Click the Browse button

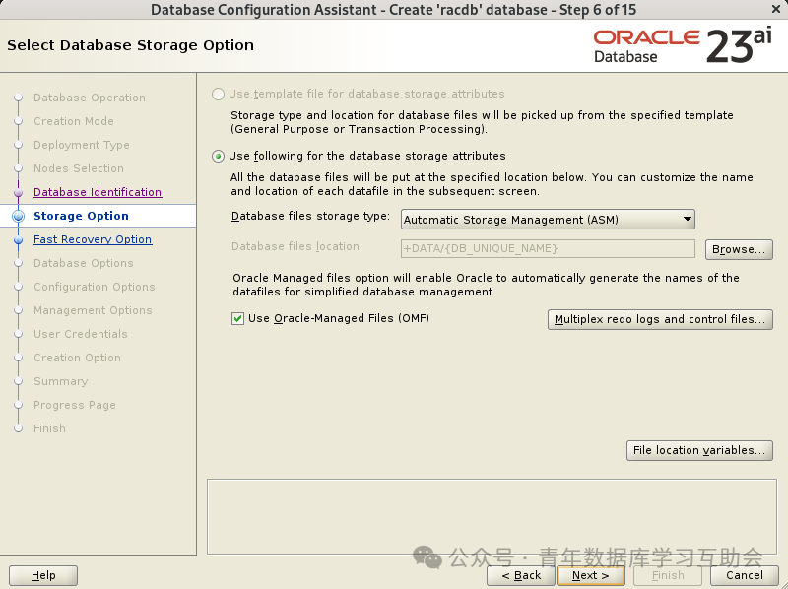739,249
